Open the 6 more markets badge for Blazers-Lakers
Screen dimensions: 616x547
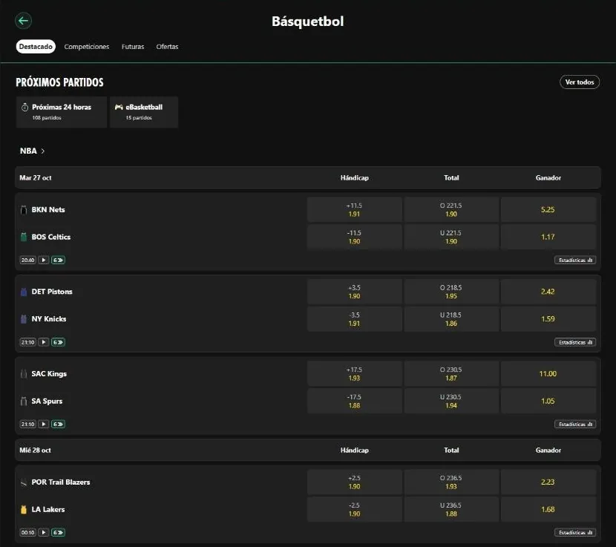pos(58,532)
